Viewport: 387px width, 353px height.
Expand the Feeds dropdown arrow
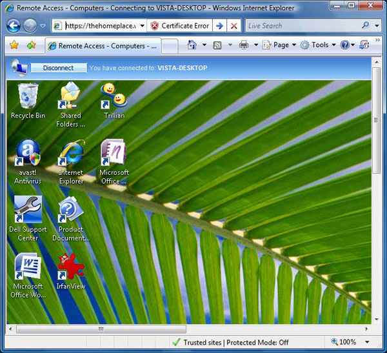[230, 45]
